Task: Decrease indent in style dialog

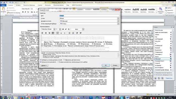Action: click(x=77, y=33)
